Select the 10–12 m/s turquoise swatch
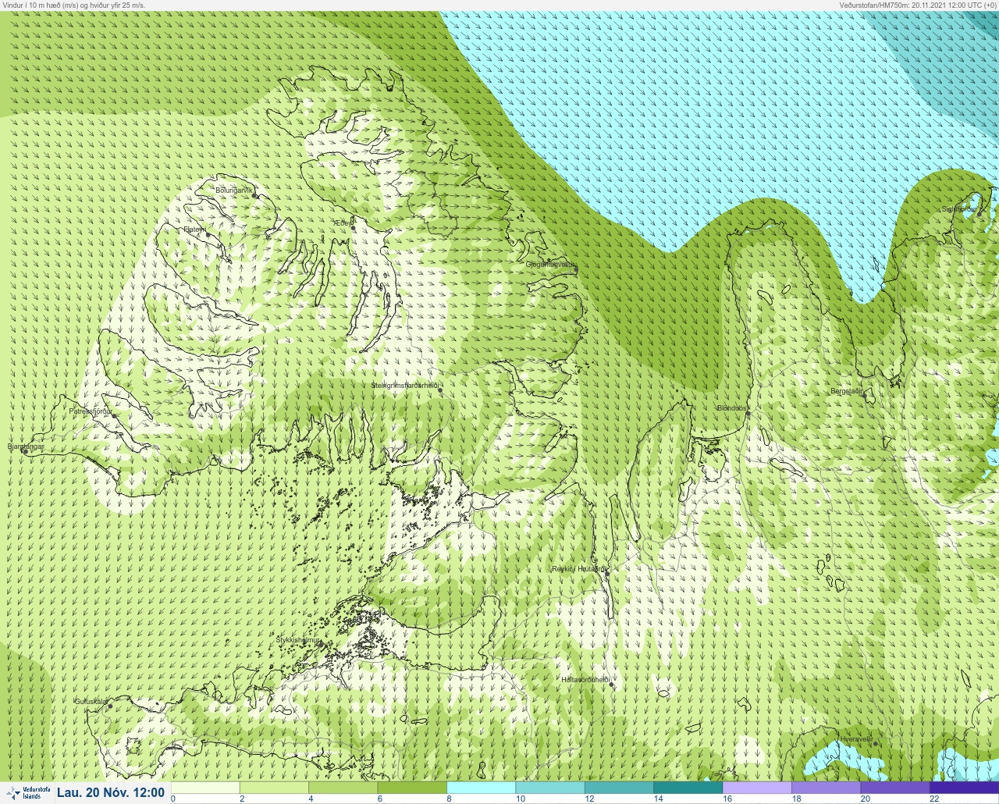Image resolution: width=999 pixels, height=804 pixels. point(550,788)
